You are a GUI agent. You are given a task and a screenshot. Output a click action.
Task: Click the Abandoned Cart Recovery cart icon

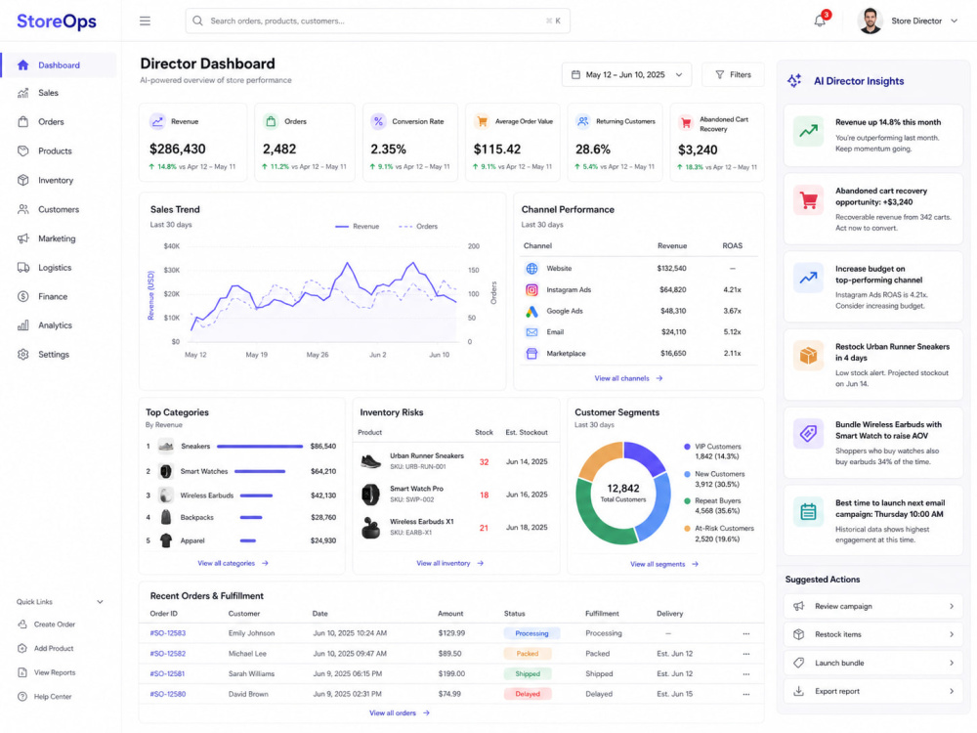pyautogui.click(x=686, y=123)
